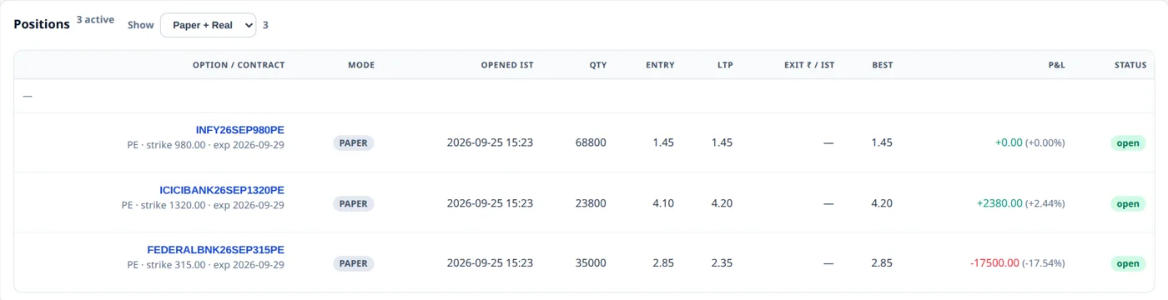The image size is (1168, 300).
Task: Click the STATUS column header
Action: 1130,65
